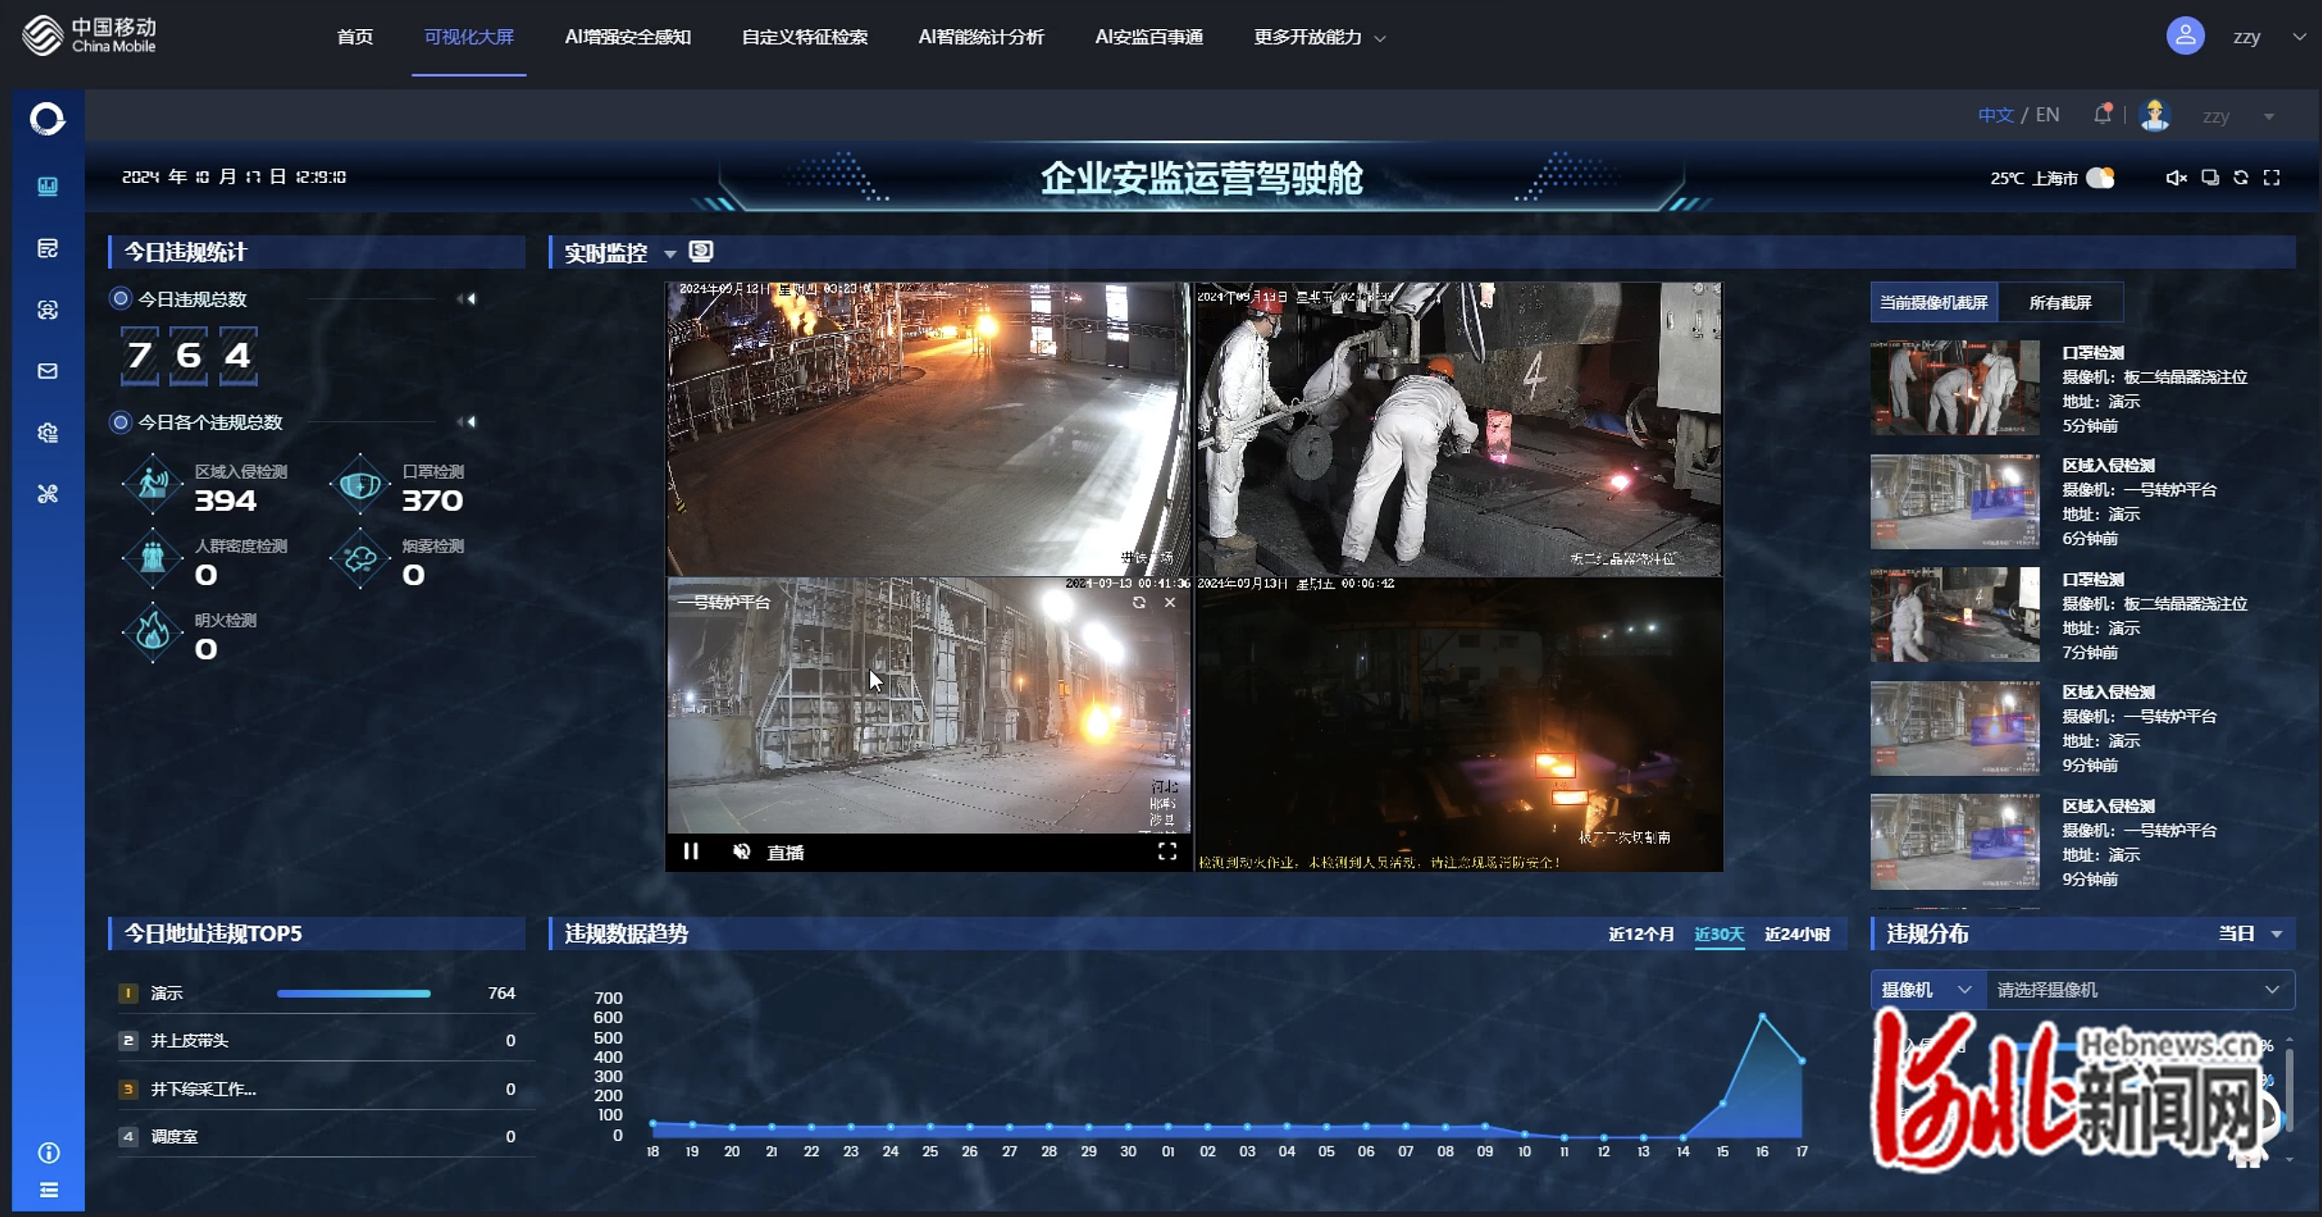Viewport: 2322px width, 1217px height.
Task: Switch to 当前摄像机截屏 tab
Action: click(x=1933, y=302)
